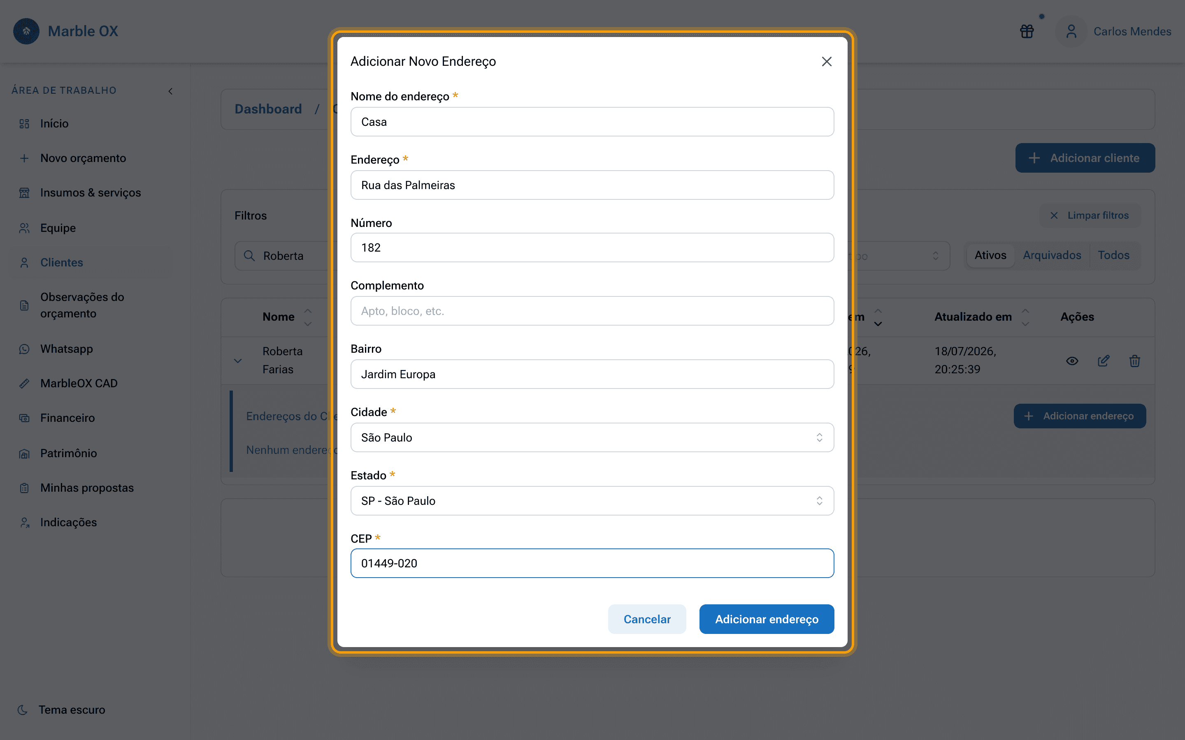Click the 18/07/2026, 20:25:39 date cell
Viewport: 1185px width, 740px height.
click(x=965, y=360)
